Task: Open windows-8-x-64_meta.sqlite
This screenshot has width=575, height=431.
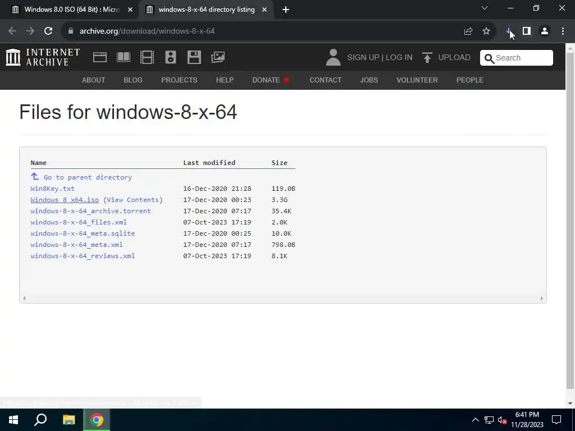Action: pos(83,233)
